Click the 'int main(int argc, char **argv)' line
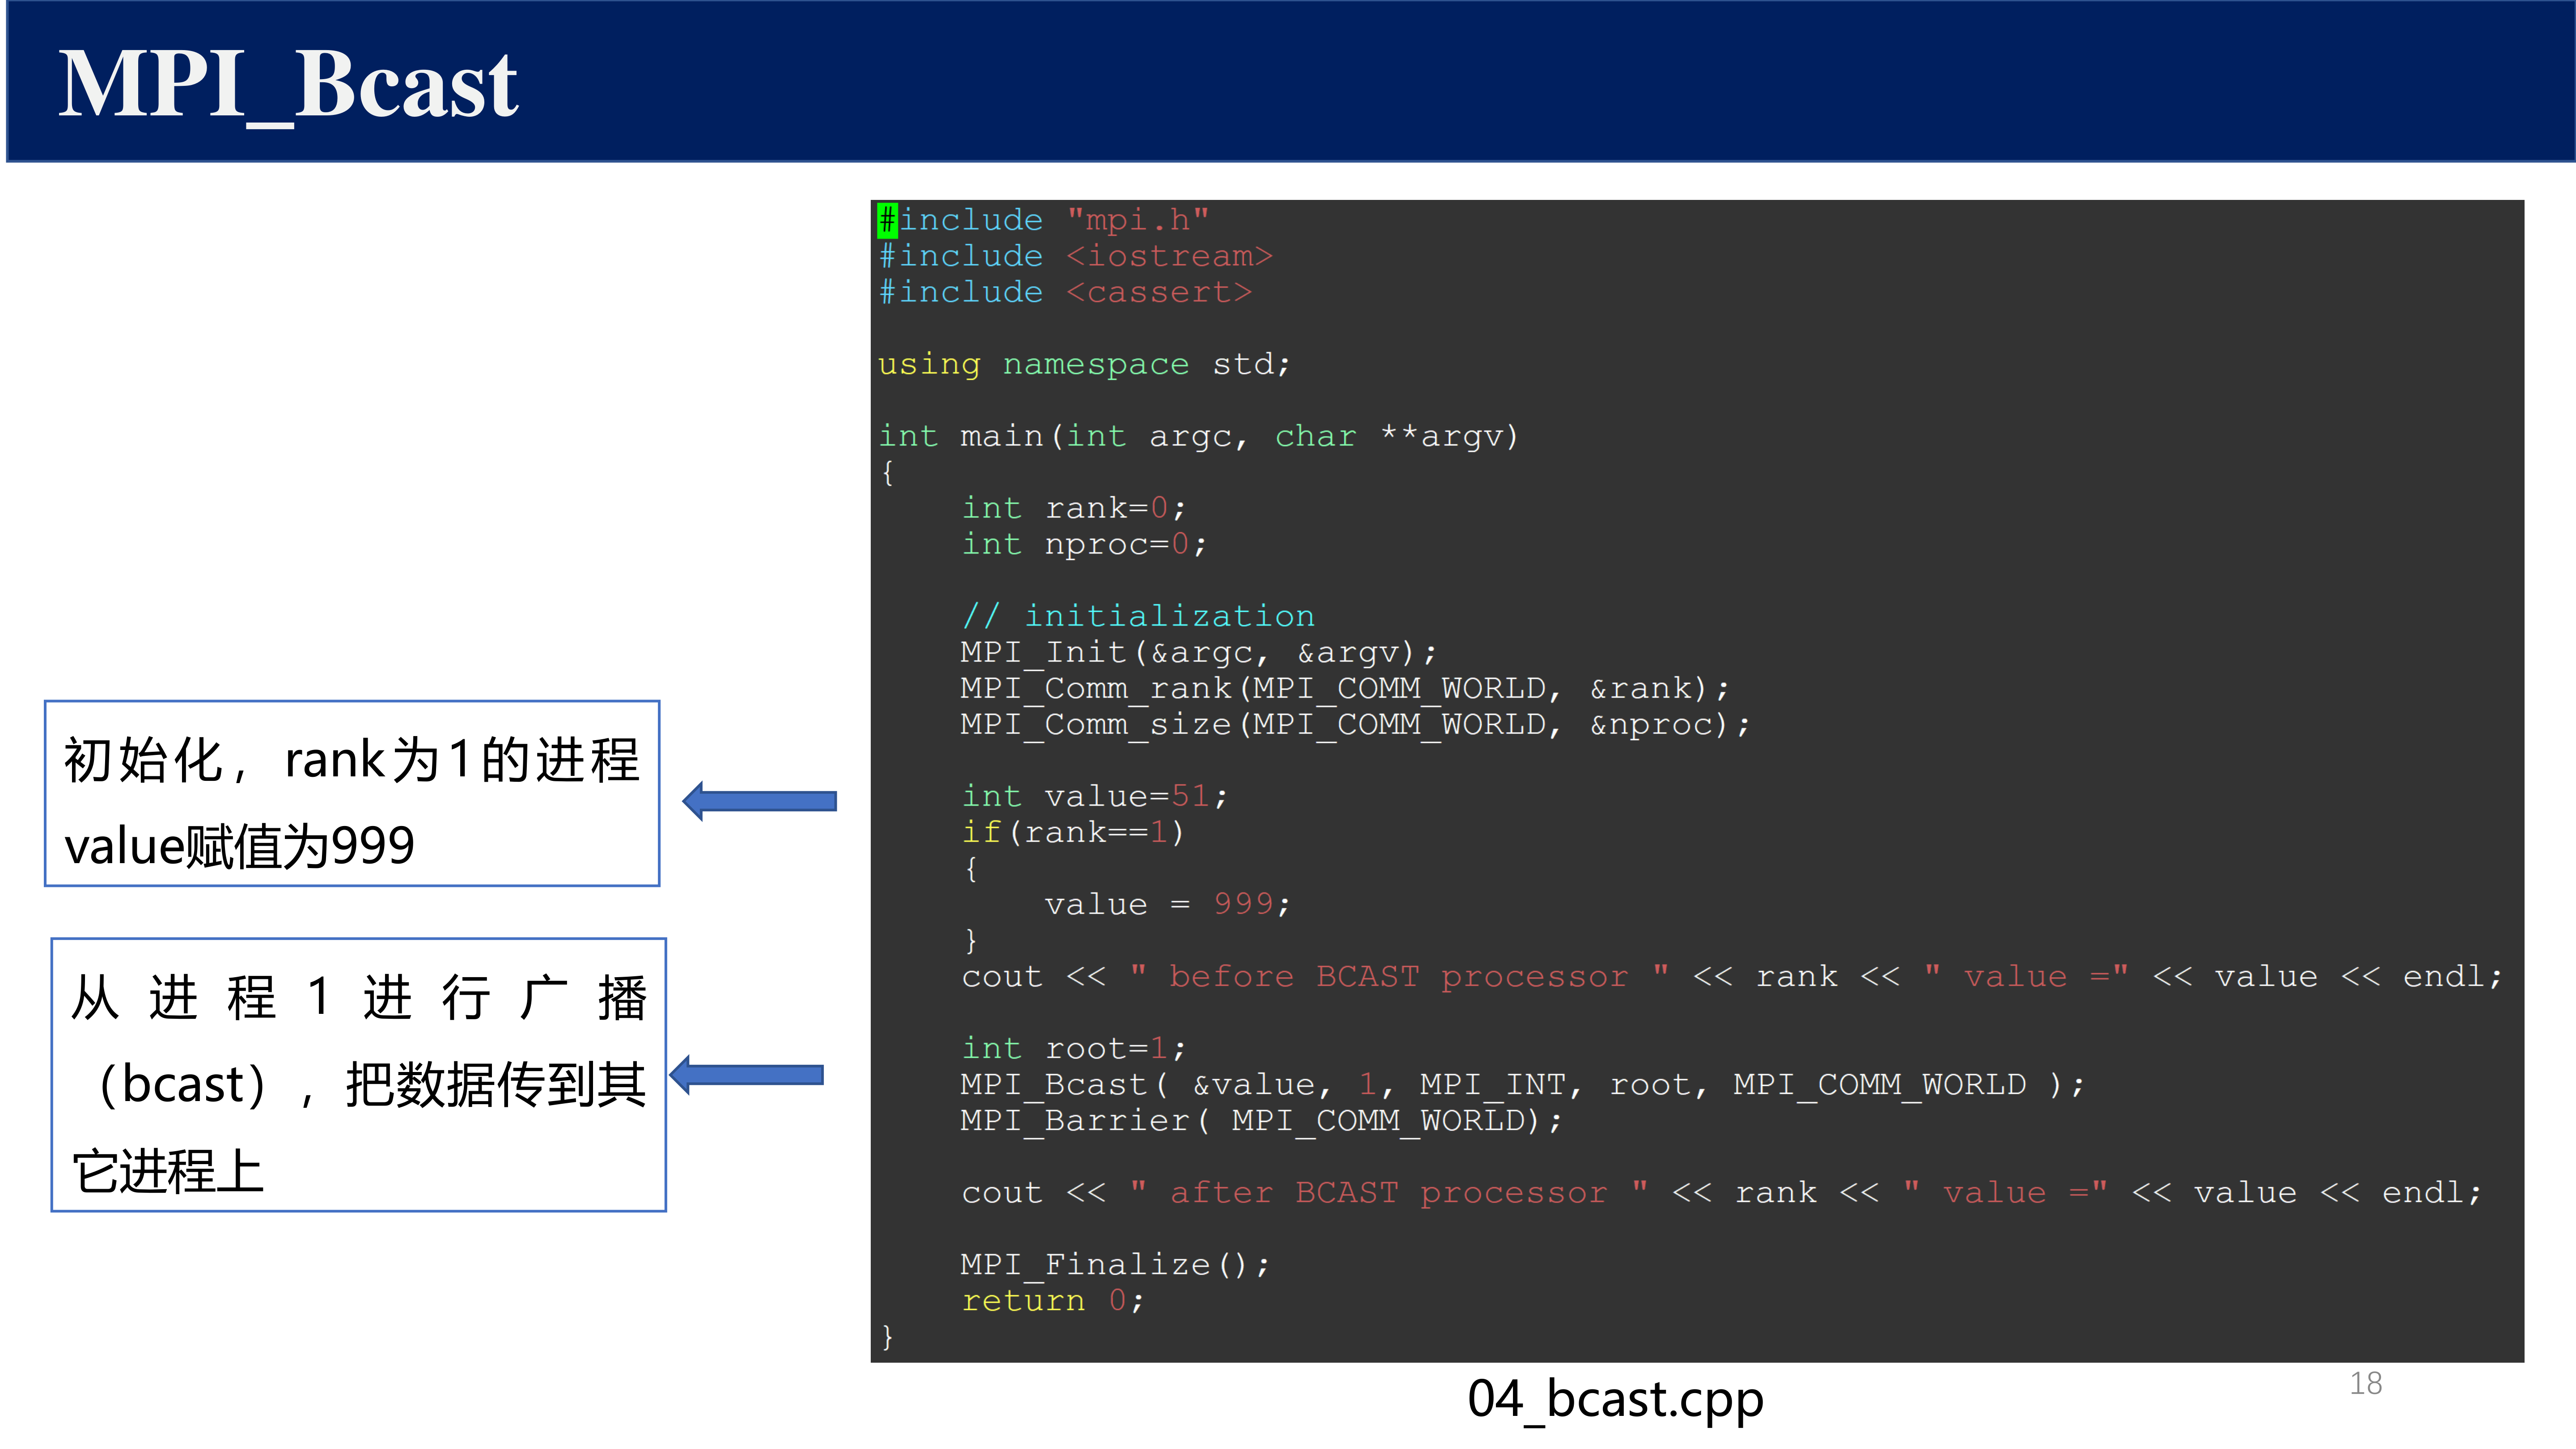Viewport: 2576px width, 1449px height. (1198, 436)
